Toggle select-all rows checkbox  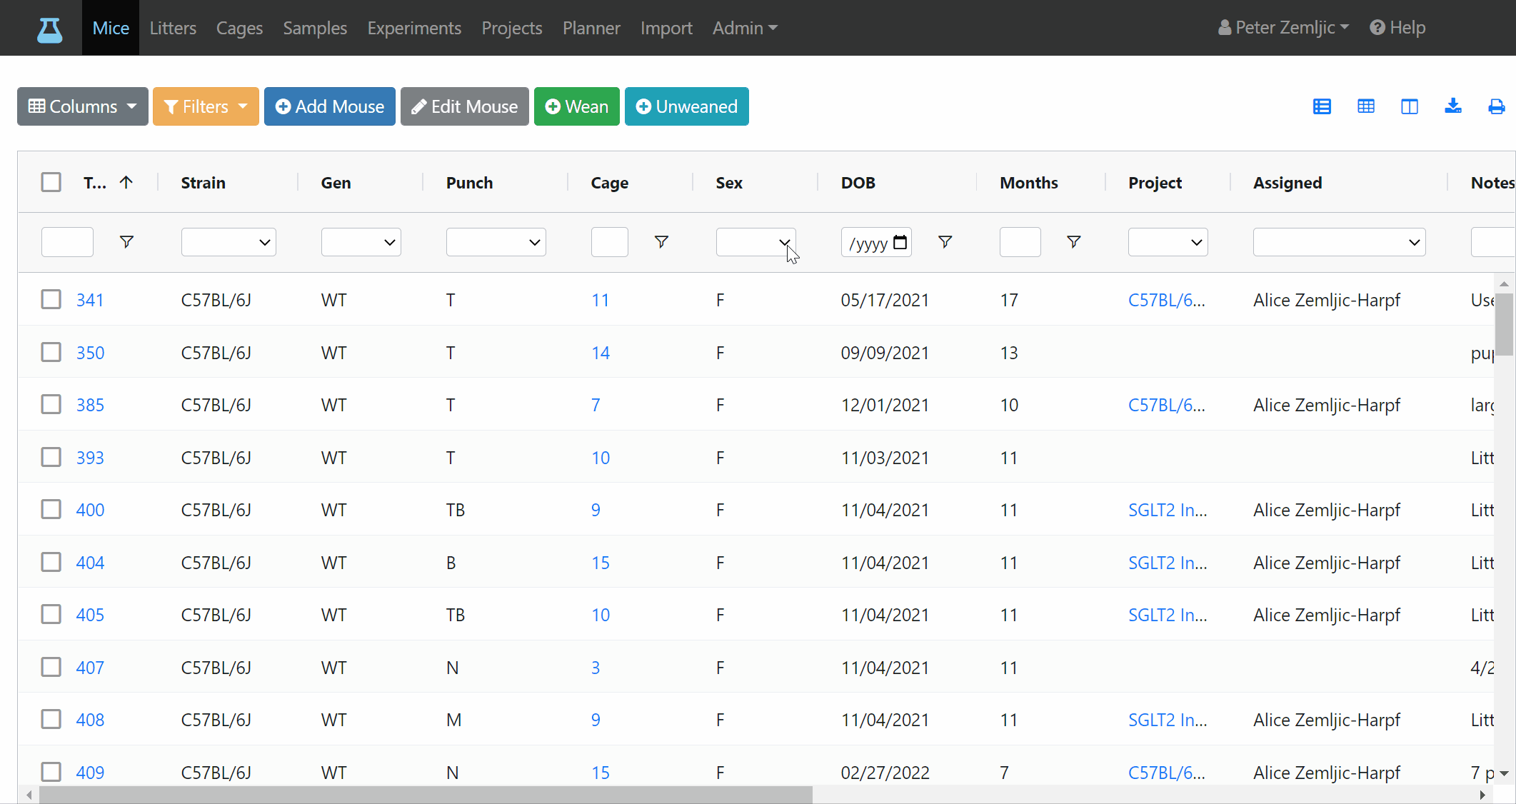pyautogui.click(x=51, y=182)
